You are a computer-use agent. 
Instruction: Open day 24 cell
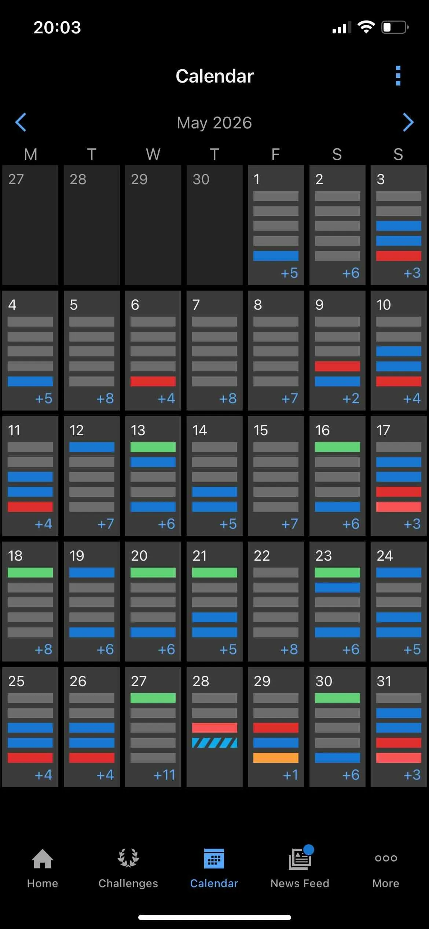pos(399,601)
